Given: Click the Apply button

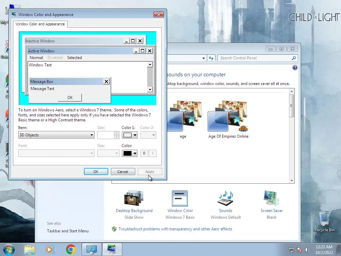Looking at the screenshot, I should [150, 172].
